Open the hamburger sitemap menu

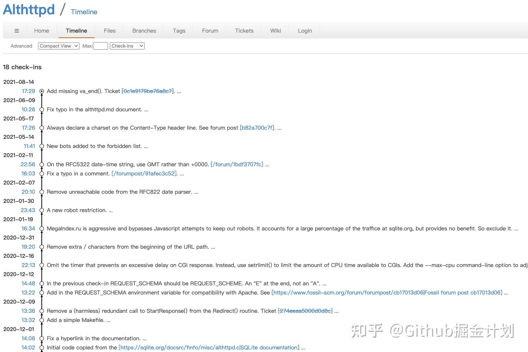click(16, 30)
